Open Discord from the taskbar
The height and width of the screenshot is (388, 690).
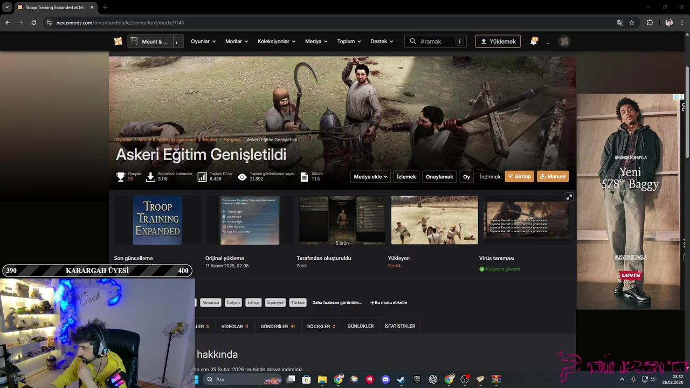click(x=385, y=379)
